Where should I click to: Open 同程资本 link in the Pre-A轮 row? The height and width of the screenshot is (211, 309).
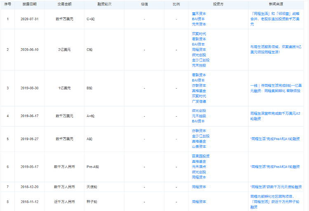tap(199, 177)
